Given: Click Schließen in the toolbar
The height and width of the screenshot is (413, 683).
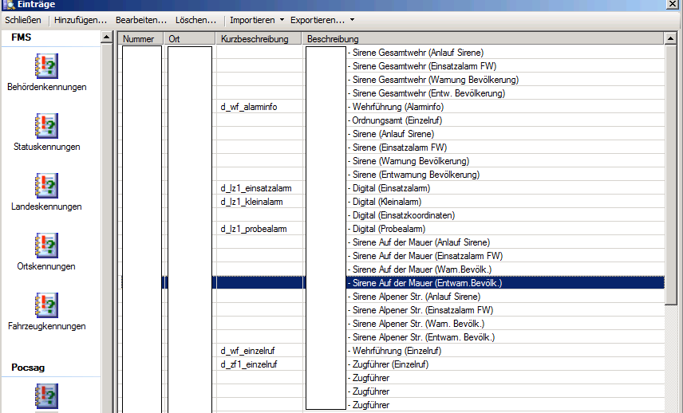Looking at the screenshot, I should click(23, 20).
